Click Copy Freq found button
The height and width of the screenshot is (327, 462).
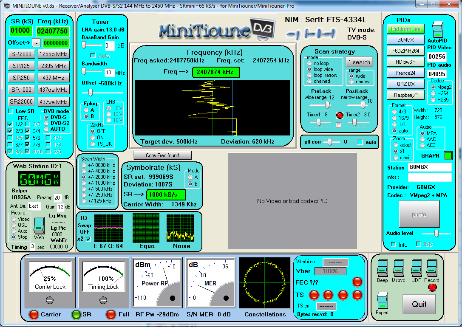point(162,155)
